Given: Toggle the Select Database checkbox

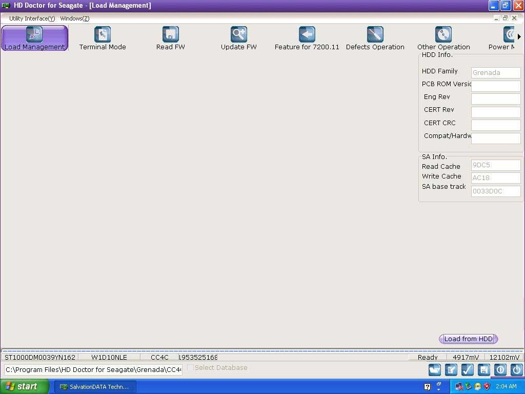Looking at the screenshot, I should [x=191, y=367].
